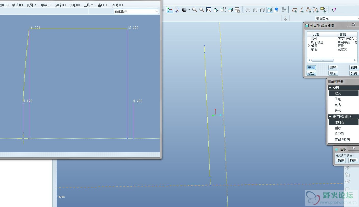Screen dimensions: 359x207
Task: Click 参照 button in 螺旋扫描 dialog
Action: tap(333, 68)
